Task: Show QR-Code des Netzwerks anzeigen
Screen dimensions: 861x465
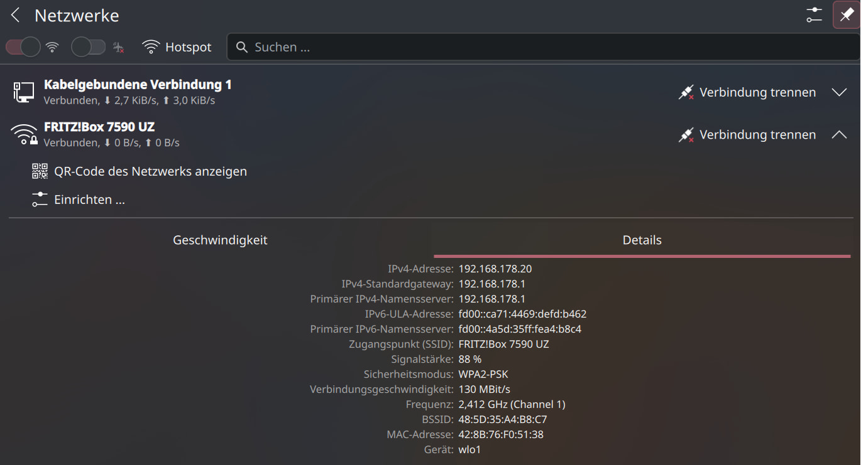Action: 150,171
